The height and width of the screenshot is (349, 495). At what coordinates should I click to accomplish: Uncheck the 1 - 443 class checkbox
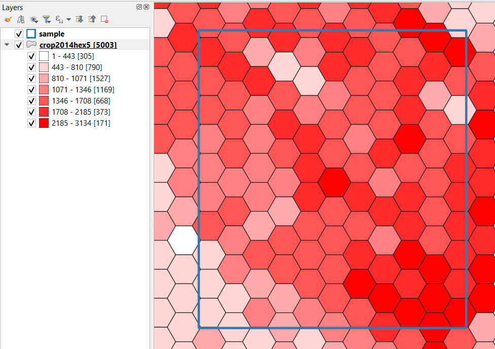[x=31, y=56]
